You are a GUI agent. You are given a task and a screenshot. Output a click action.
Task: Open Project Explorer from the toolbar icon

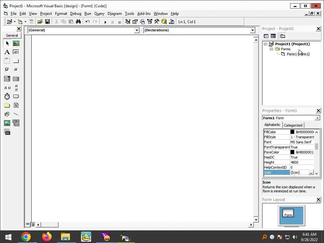coord(128,22)
